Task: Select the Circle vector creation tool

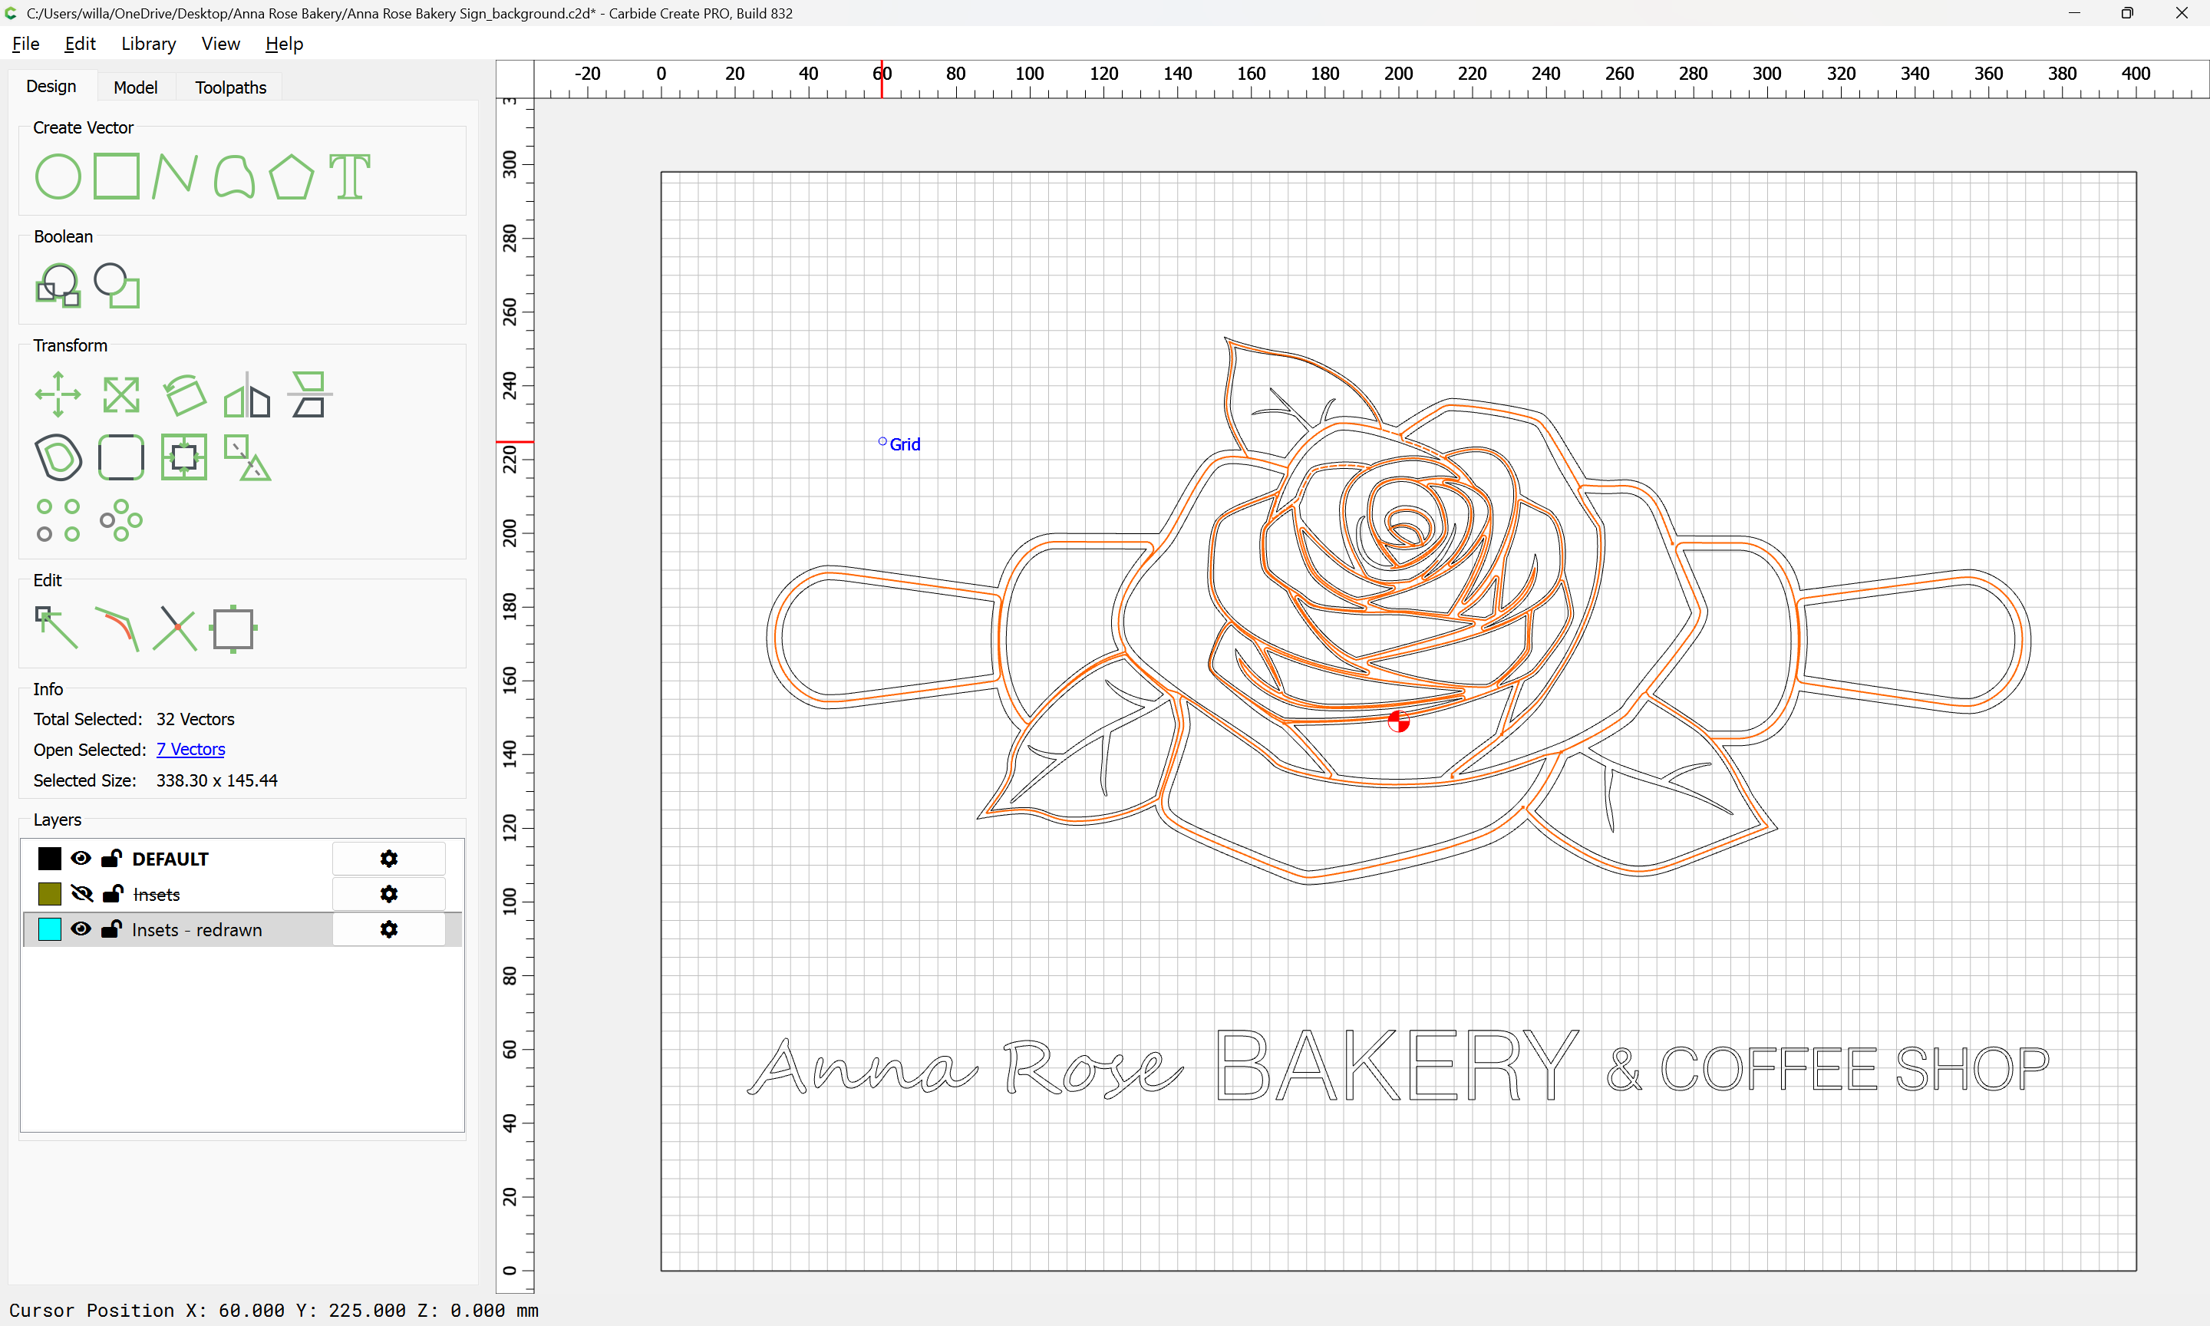Action: coord(58,176)
